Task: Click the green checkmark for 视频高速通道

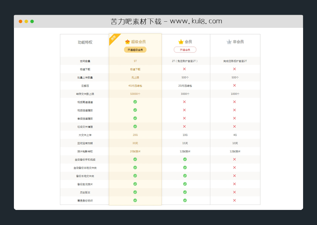Action: pyautogui.click(x=135, y=102)
